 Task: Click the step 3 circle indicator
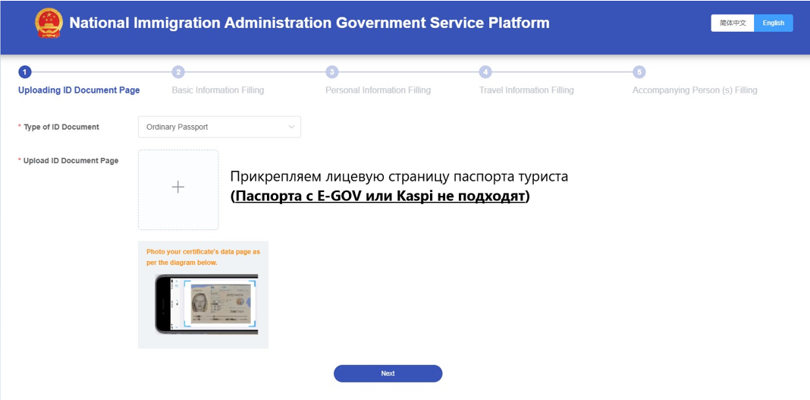pos(331,72)
